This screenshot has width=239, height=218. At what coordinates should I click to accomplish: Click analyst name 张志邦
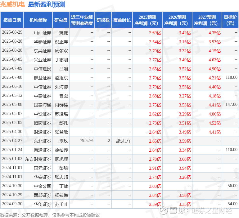(x=61, y=177)
